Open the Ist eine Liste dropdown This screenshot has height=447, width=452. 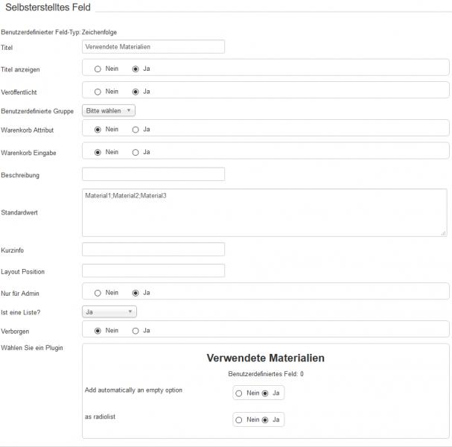coord(109,311)
